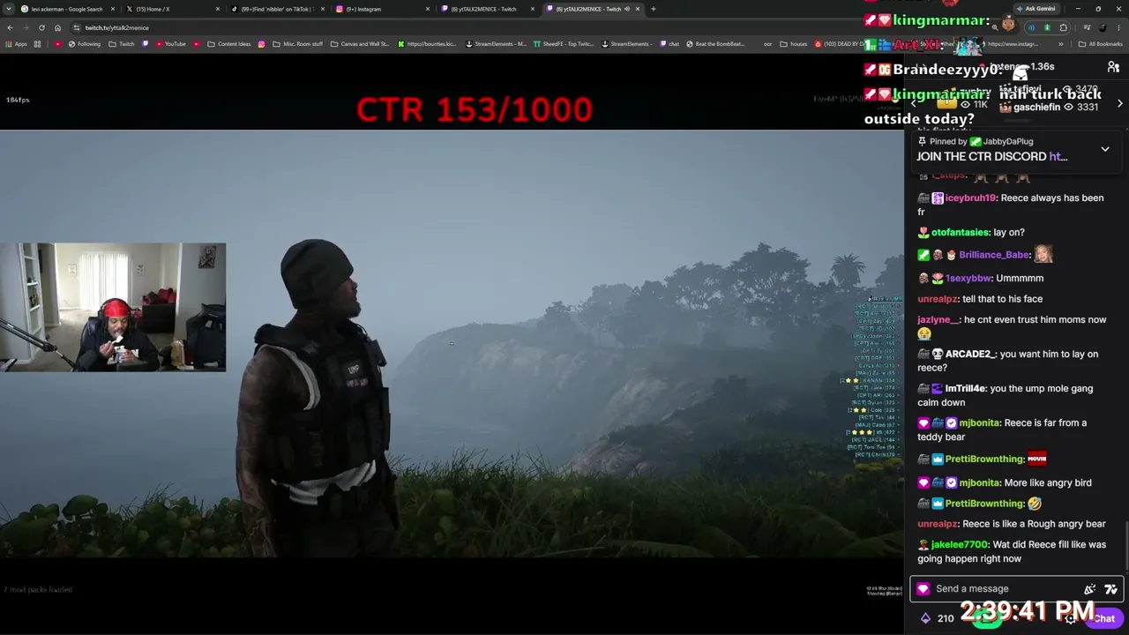This screenshot has width=1129, height=635.
Task: Open the chat bookmark
Action: (669, 44)
